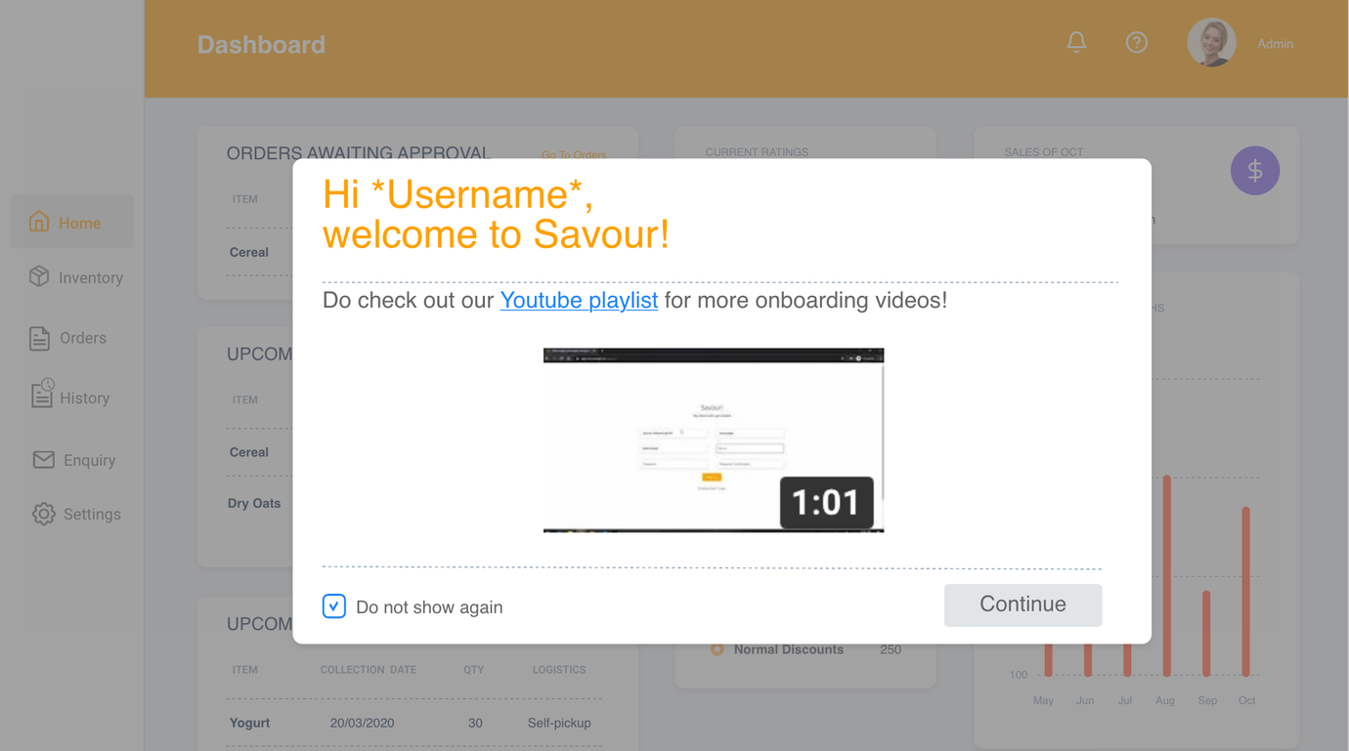
Task: Click the Dashboard header title
Action: pos(261,45)
